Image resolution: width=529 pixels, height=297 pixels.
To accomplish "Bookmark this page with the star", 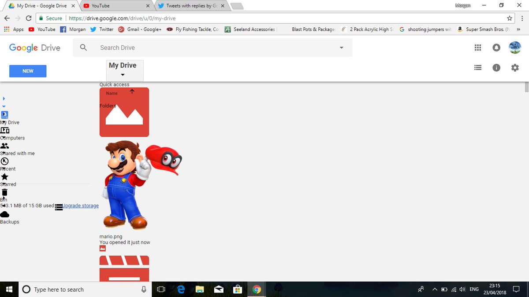I will coord(510,18).
